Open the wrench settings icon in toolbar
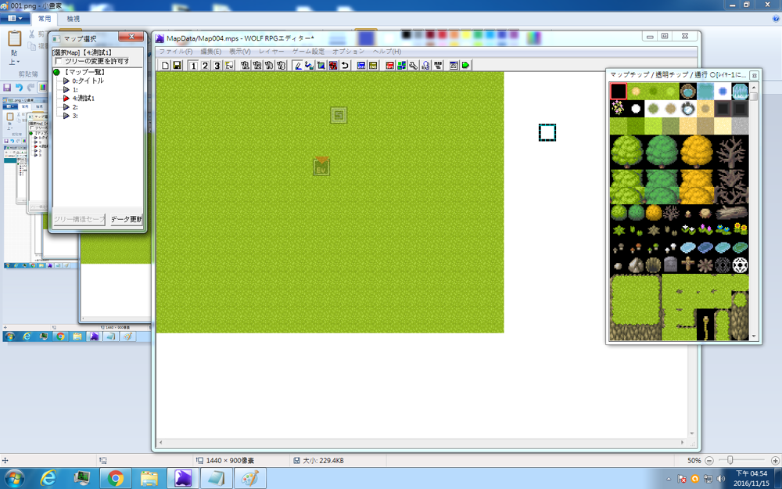The height and width of the screenshot is (489, 782). [413, 66]
